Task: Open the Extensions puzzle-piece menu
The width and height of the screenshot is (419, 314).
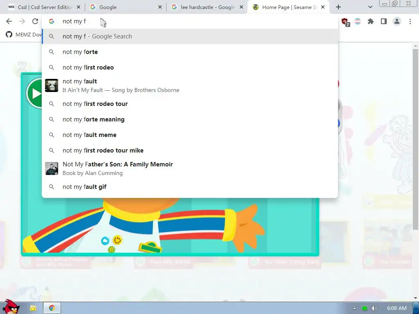Action: click(x=371, y=21)
